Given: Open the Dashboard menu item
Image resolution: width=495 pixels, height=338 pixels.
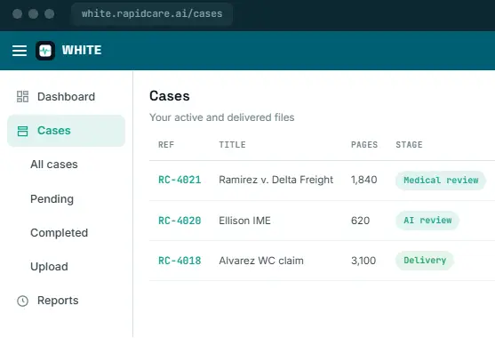Looking at the screenshot, I should tap(67, 97).
